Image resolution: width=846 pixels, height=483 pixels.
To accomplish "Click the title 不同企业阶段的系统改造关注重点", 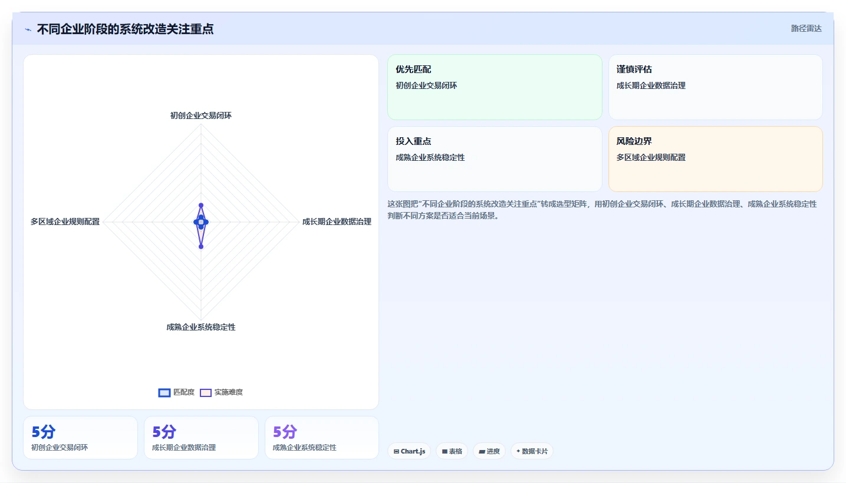I will [x=125, y=29].
